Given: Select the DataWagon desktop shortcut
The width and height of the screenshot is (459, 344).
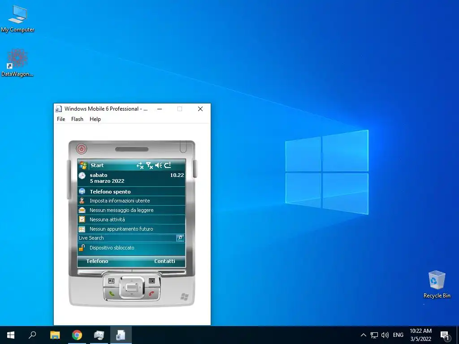Looking at the screenshot, I should 17,63.
